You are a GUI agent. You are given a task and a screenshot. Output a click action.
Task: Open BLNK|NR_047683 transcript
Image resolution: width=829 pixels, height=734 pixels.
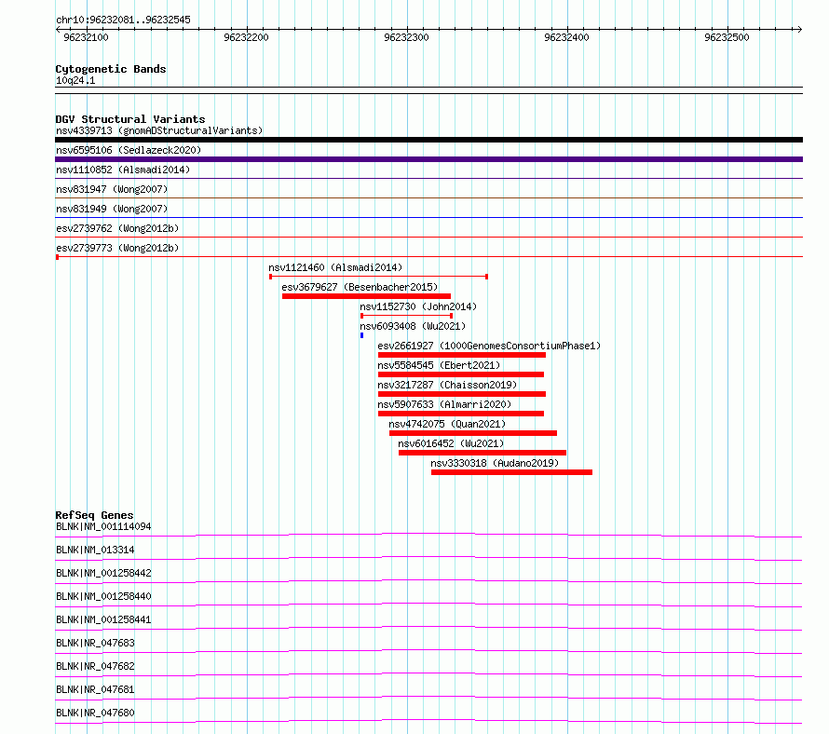[x=95, y=643]
